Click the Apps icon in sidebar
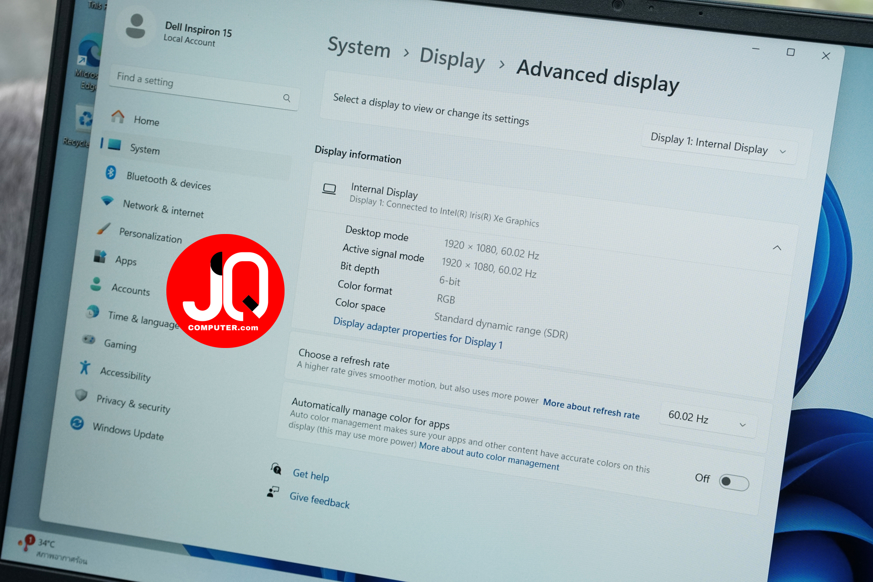Screen dimensions: 873x582 click(x=100, y=256)
